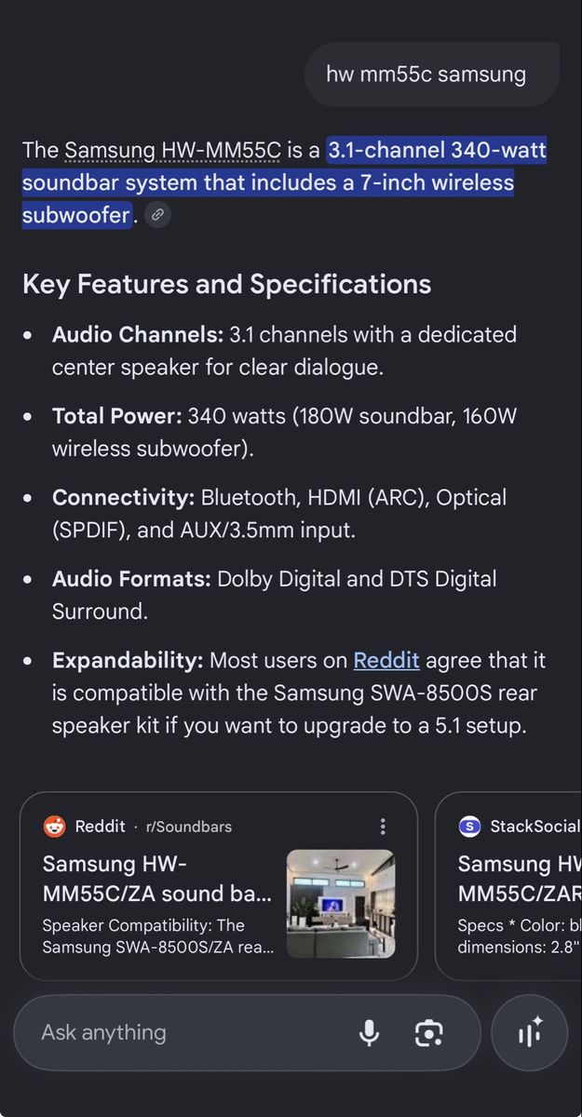The height and width of the screenshot is (1117, 582).
Task: Open the living room thumbnail image
Action: point(341,904)
